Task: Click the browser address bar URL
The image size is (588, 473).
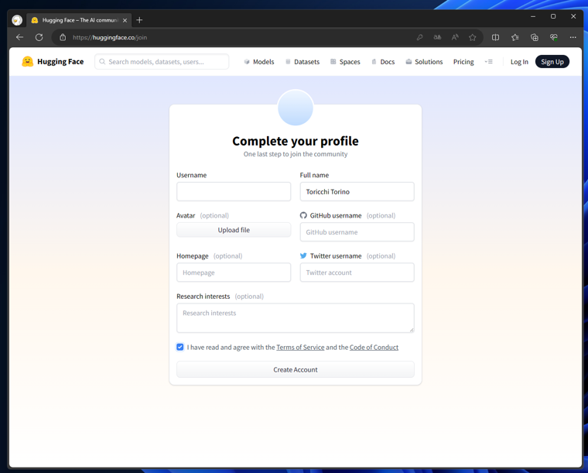Action: (110, 37)
